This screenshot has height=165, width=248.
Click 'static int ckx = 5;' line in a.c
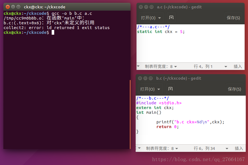pyautogui.click(x=161, y=32)
